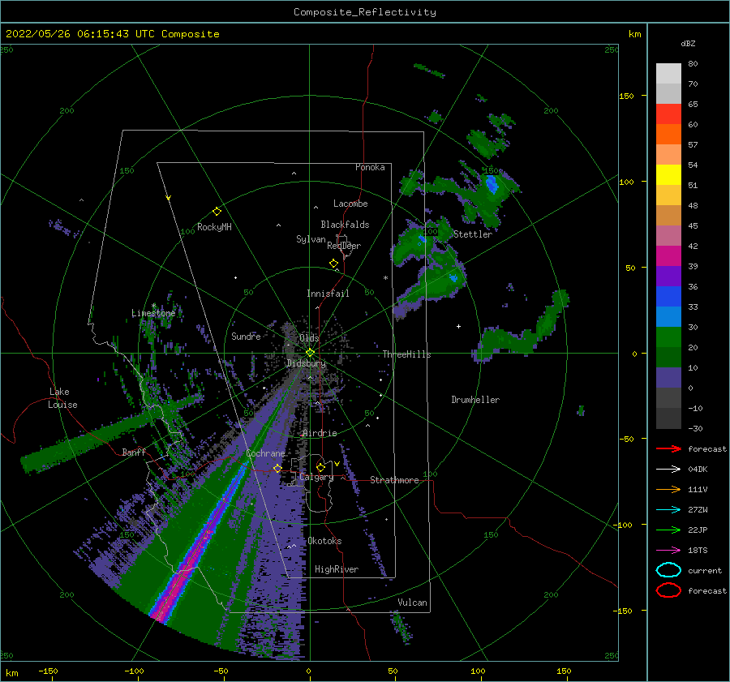Click the Airdrie city label
The height and width of the screenshot is (682, 730).
click(x=320, y=433)
